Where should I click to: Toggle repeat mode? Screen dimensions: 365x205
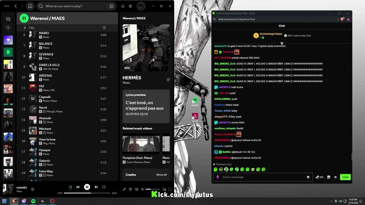pos(104,187)
